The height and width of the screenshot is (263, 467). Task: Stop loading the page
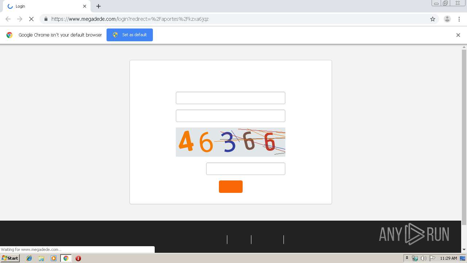(31, 19)
